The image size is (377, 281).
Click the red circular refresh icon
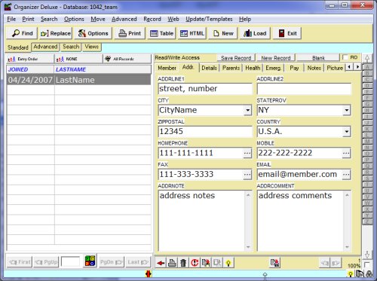pyautogui.click(x=195, y=263)
